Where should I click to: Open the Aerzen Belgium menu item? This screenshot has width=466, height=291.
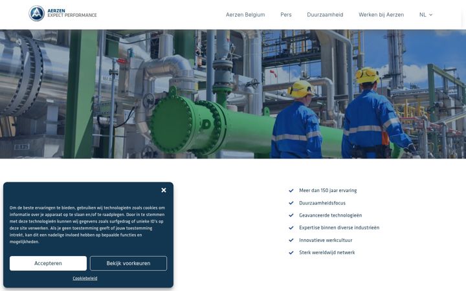point(245,14)
